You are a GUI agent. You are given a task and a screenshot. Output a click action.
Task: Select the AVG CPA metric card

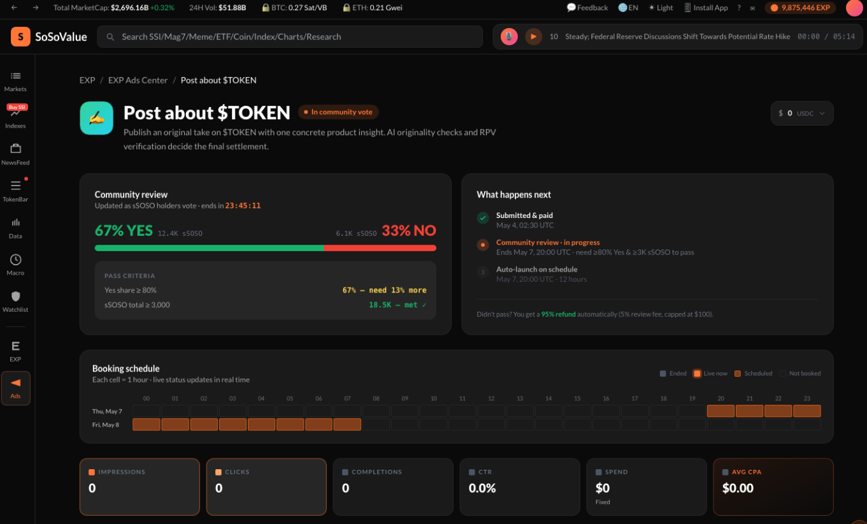pos(773,486)
